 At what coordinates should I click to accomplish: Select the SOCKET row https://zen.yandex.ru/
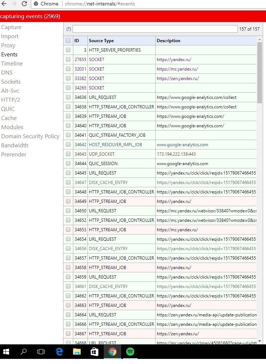pyautogui.click(x=160, y=78)
